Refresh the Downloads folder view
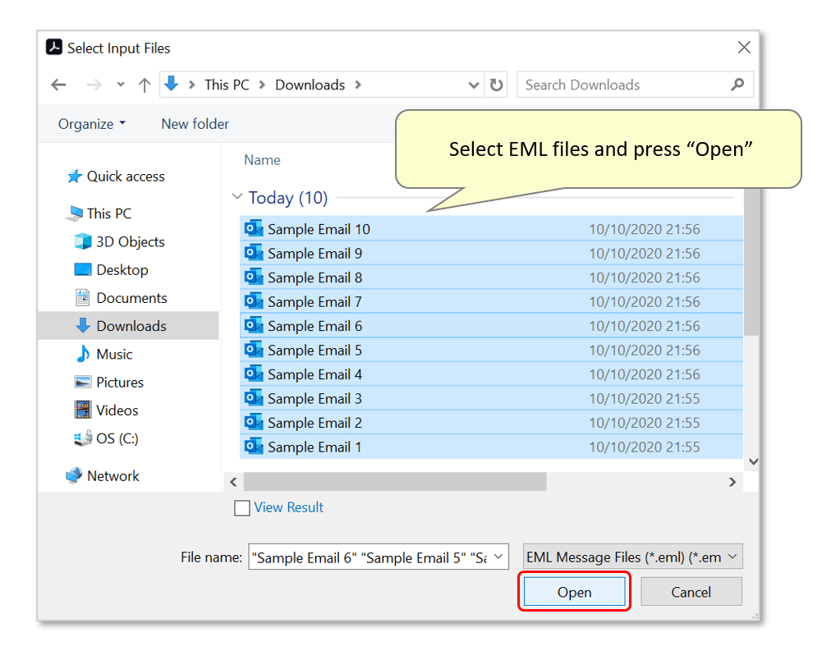This screenshot has height=651, width=822. pyautogui.click(x=496, y=85)
